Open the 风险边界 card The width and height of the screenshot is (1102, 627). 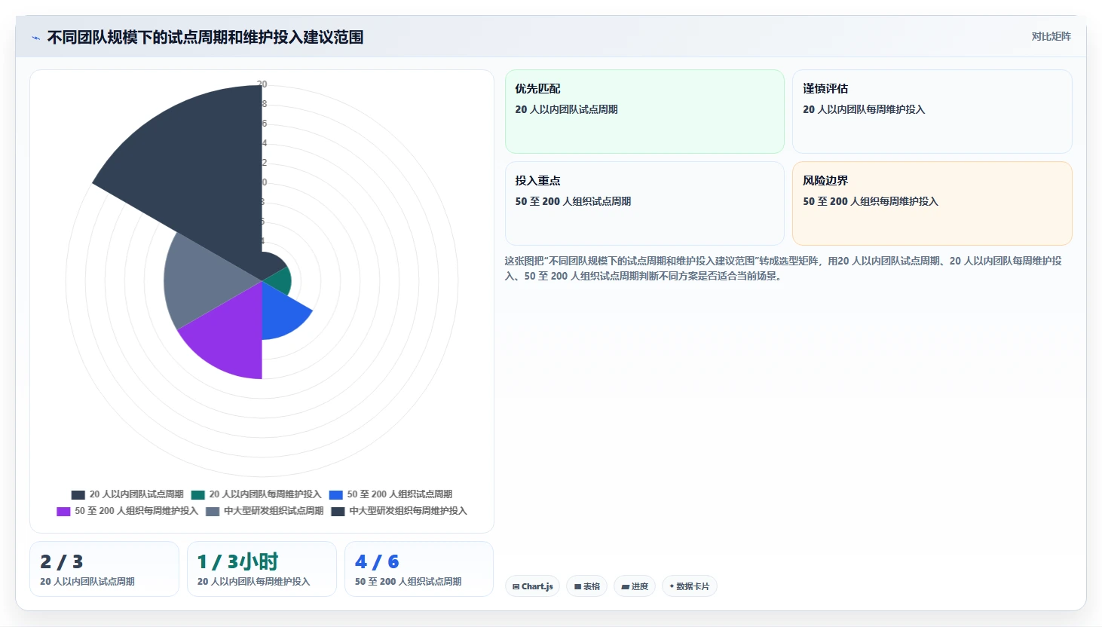point(932,203)
